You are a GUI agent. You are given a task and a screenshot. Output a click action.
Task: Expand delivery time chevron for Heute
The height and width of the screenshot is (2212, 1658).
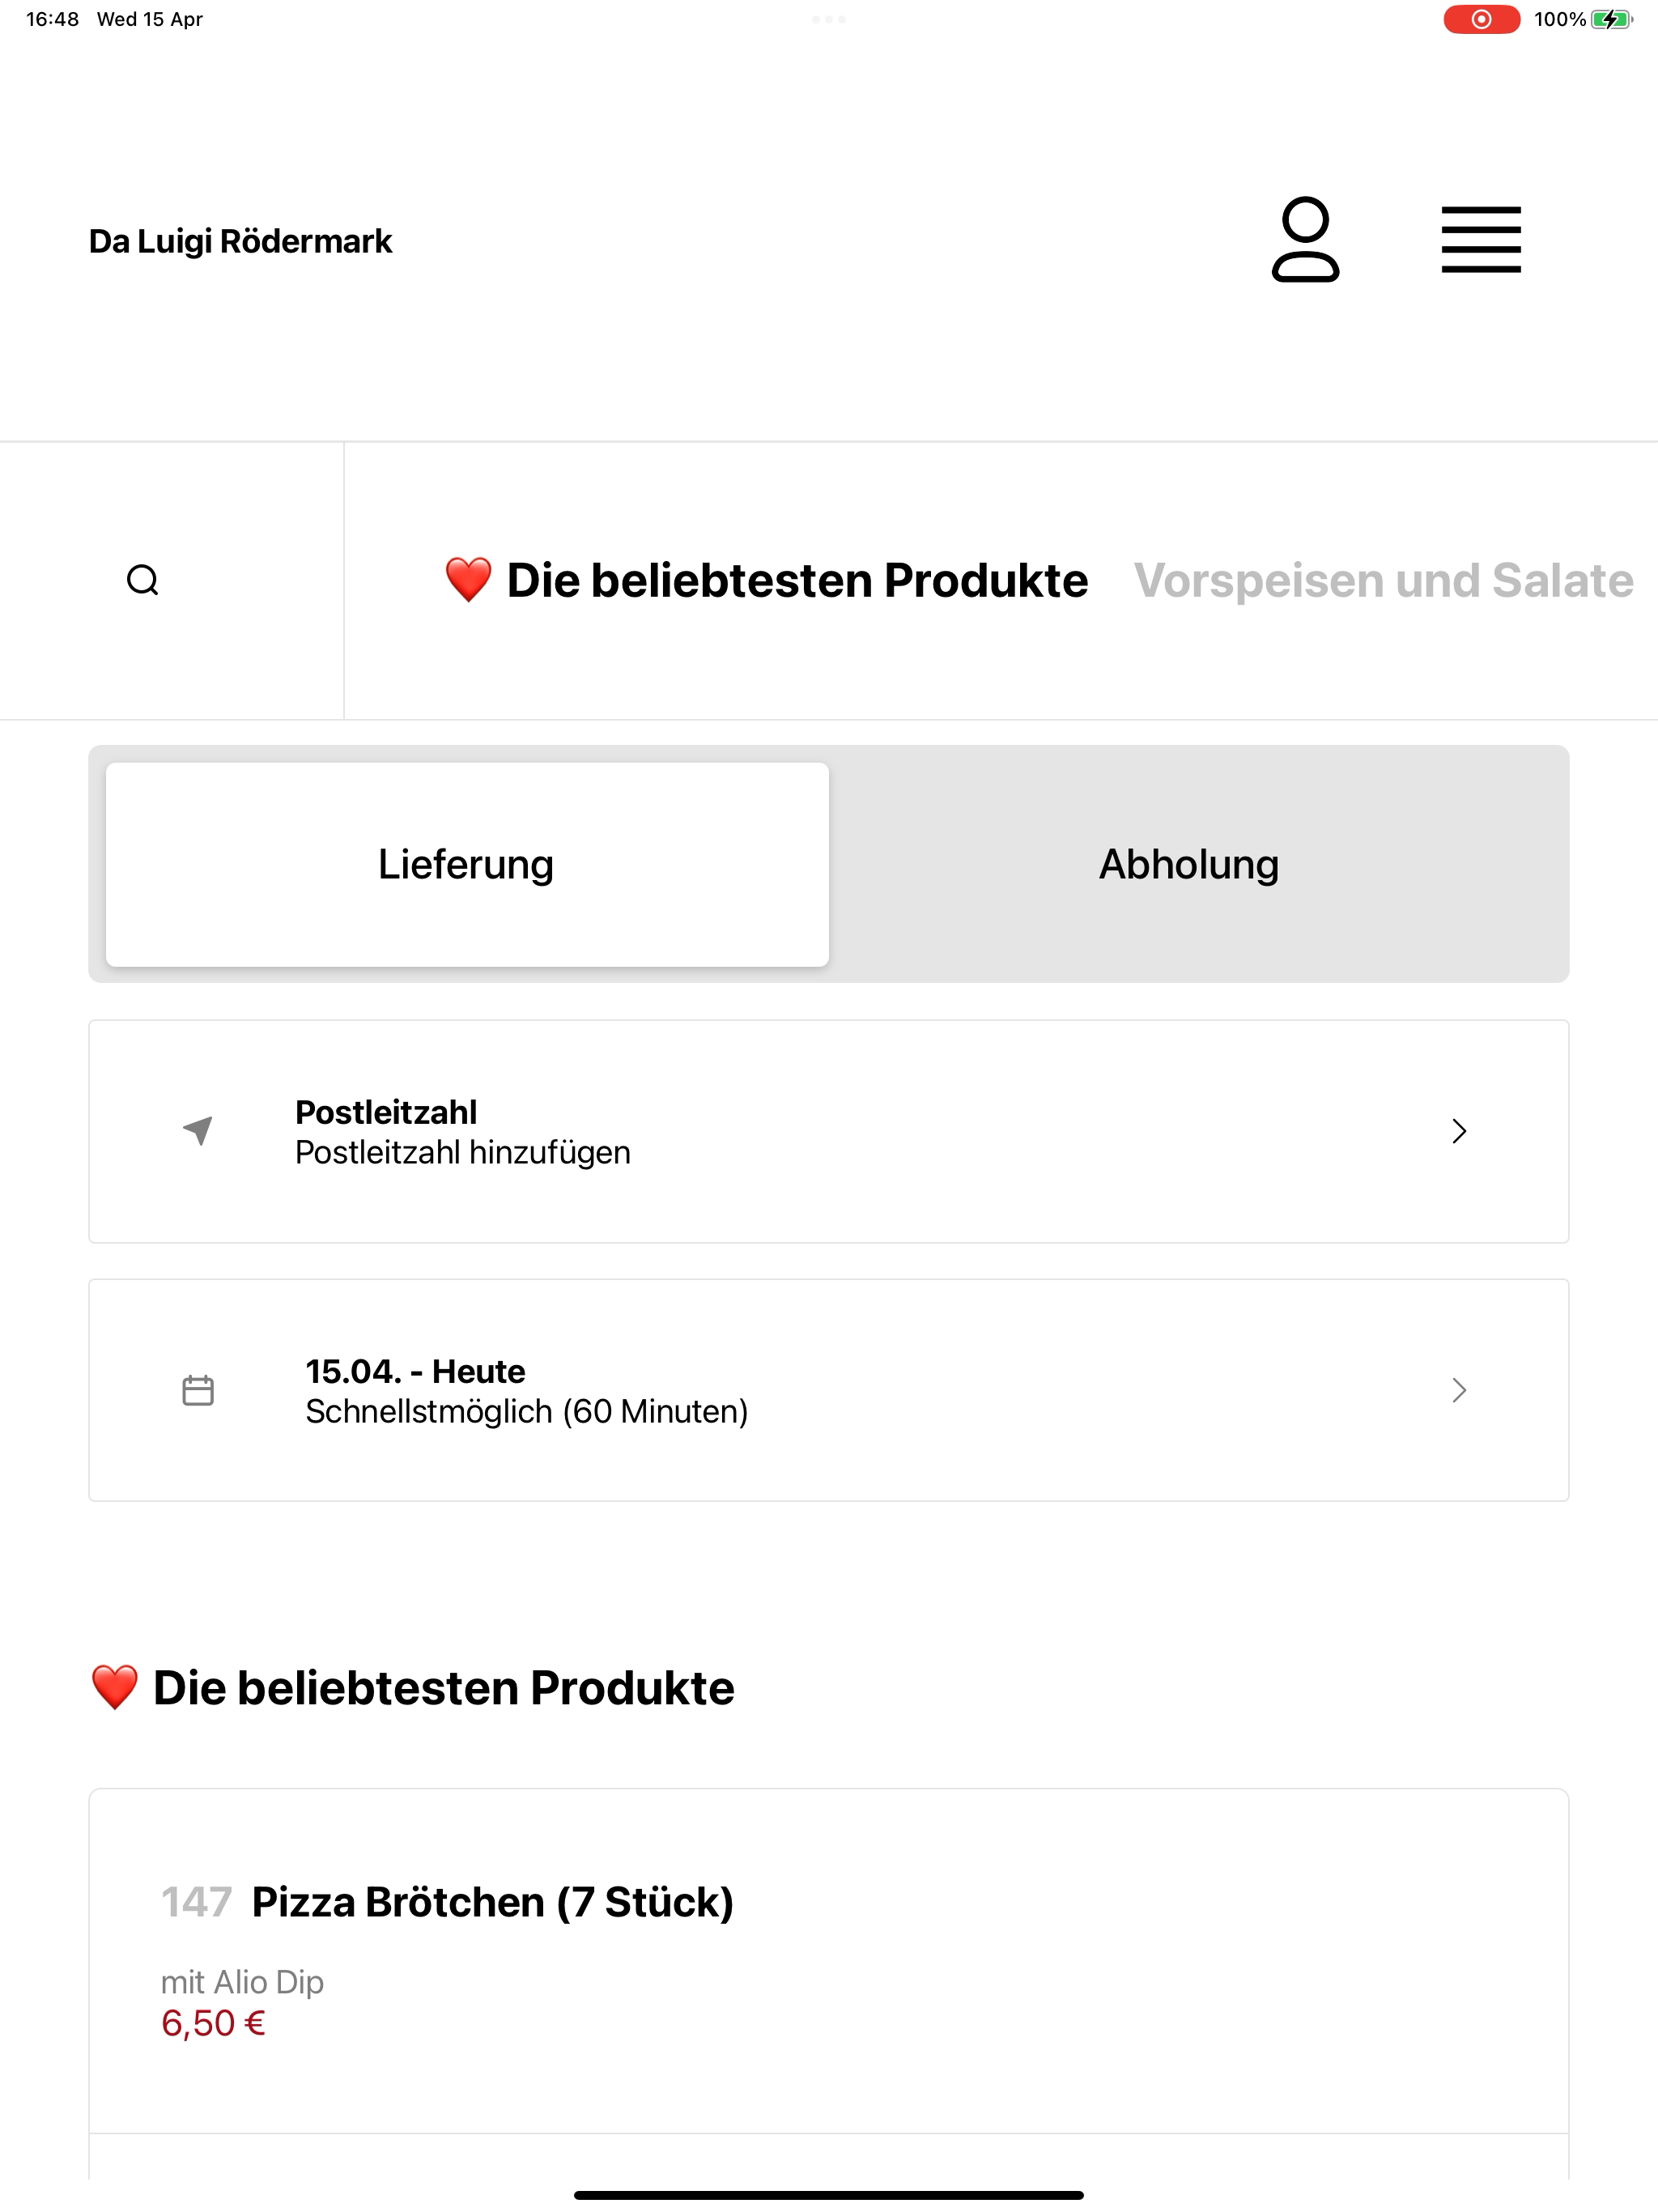point(1459,1390)
